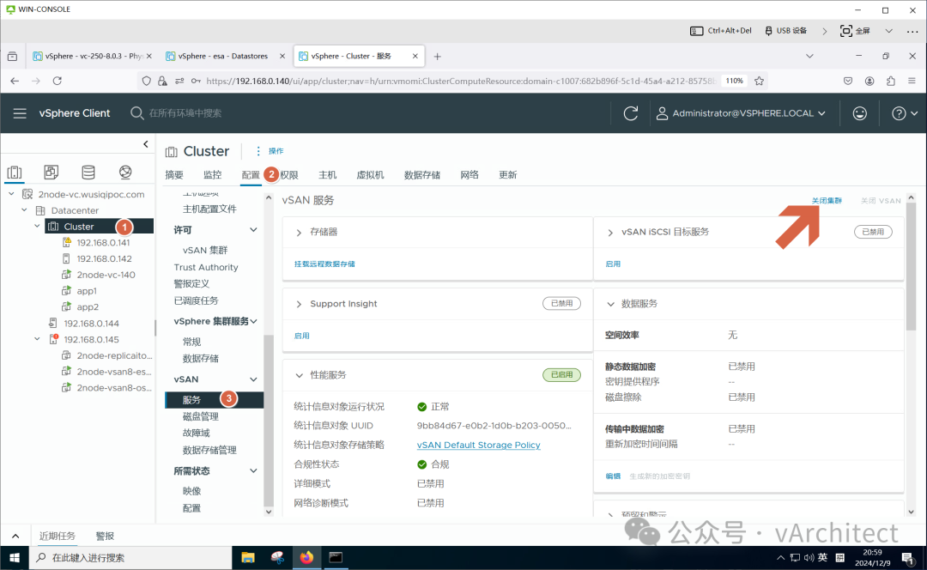The height and width of the screenshot is (570, 927).
Task: Reload the browser page
Action: click(x=58, y=81)
